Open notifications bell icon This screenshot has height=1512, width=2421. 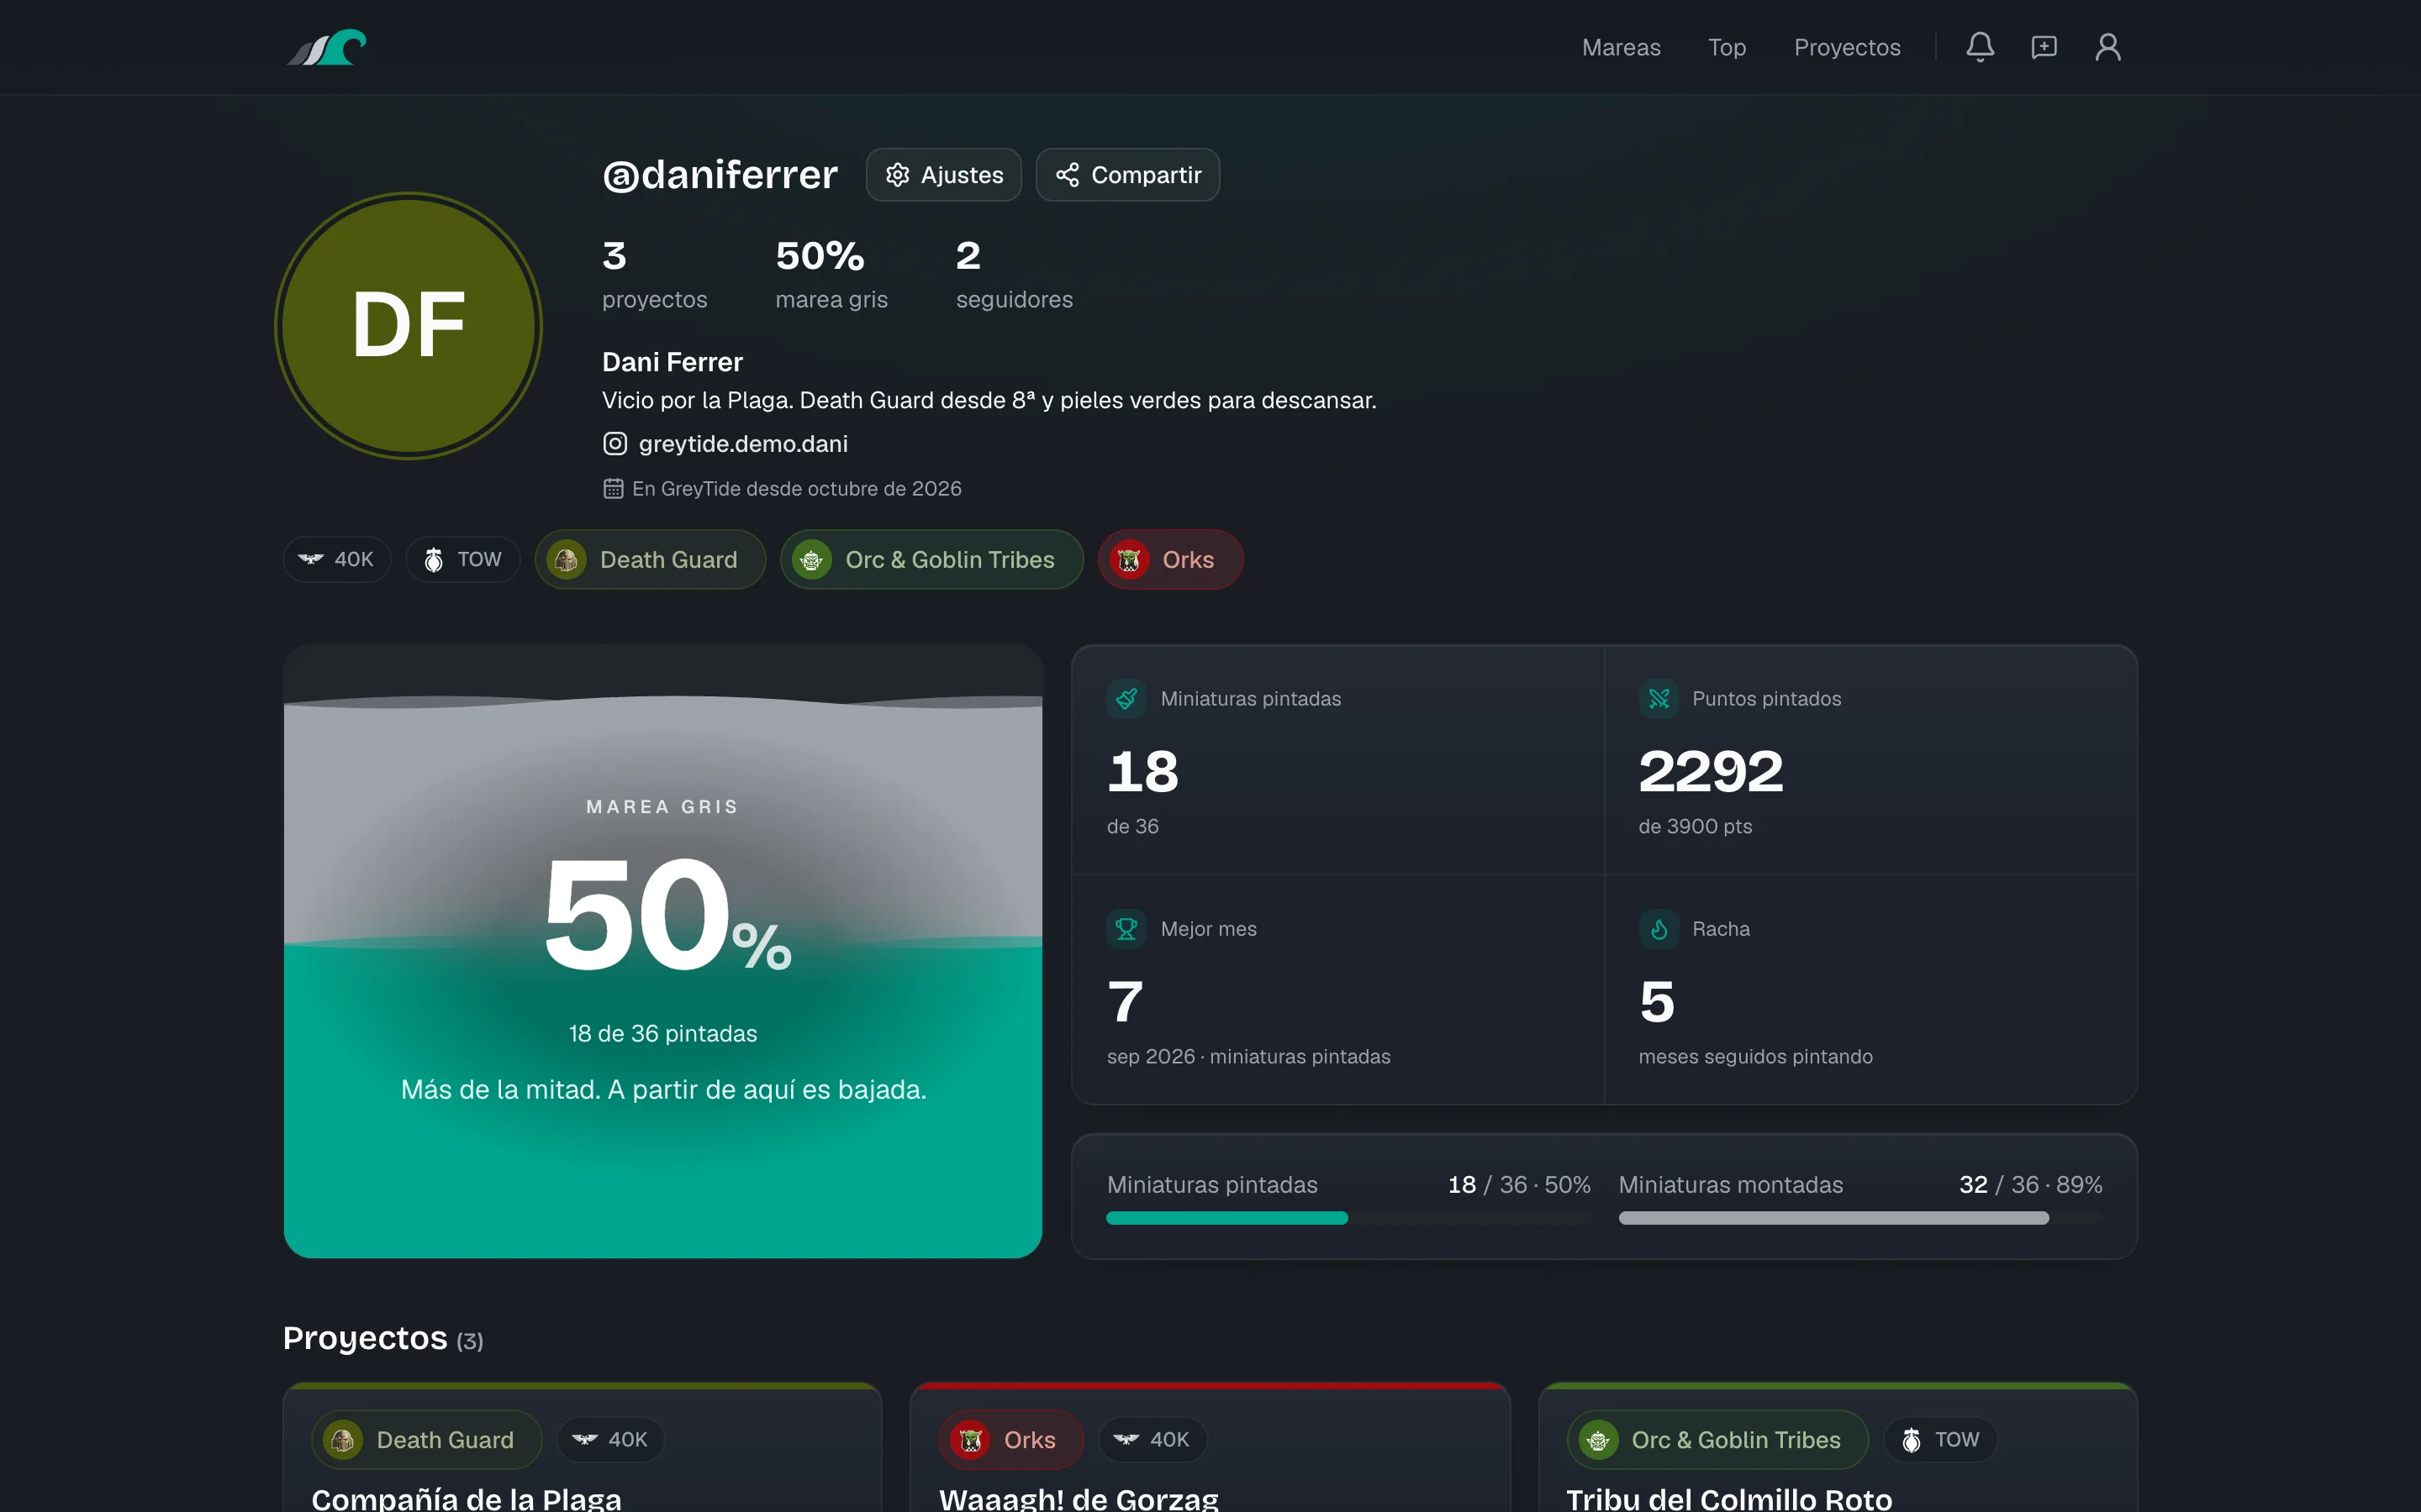click(x=1980, y=47)
